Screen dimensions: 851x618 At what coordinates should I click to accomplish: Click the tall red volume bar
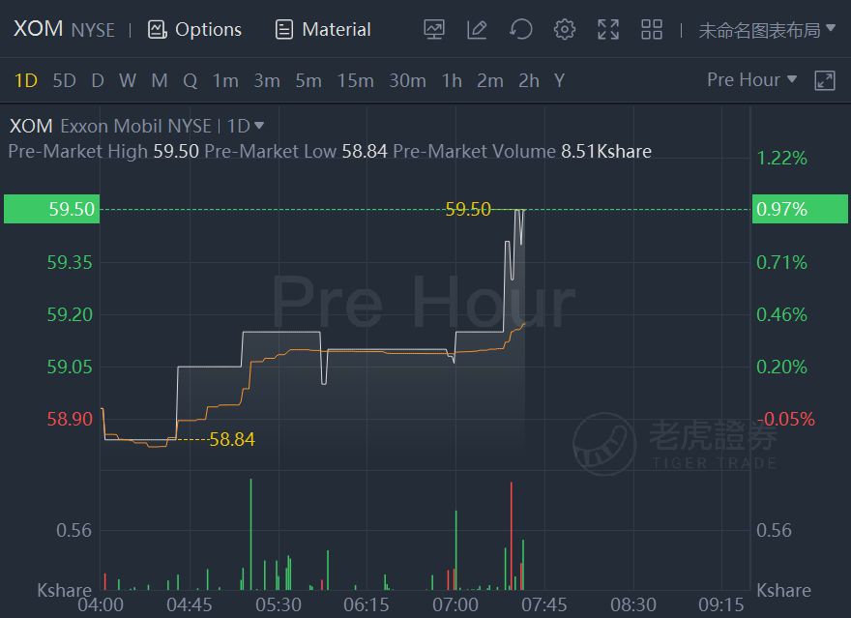[x=512, y=536]
